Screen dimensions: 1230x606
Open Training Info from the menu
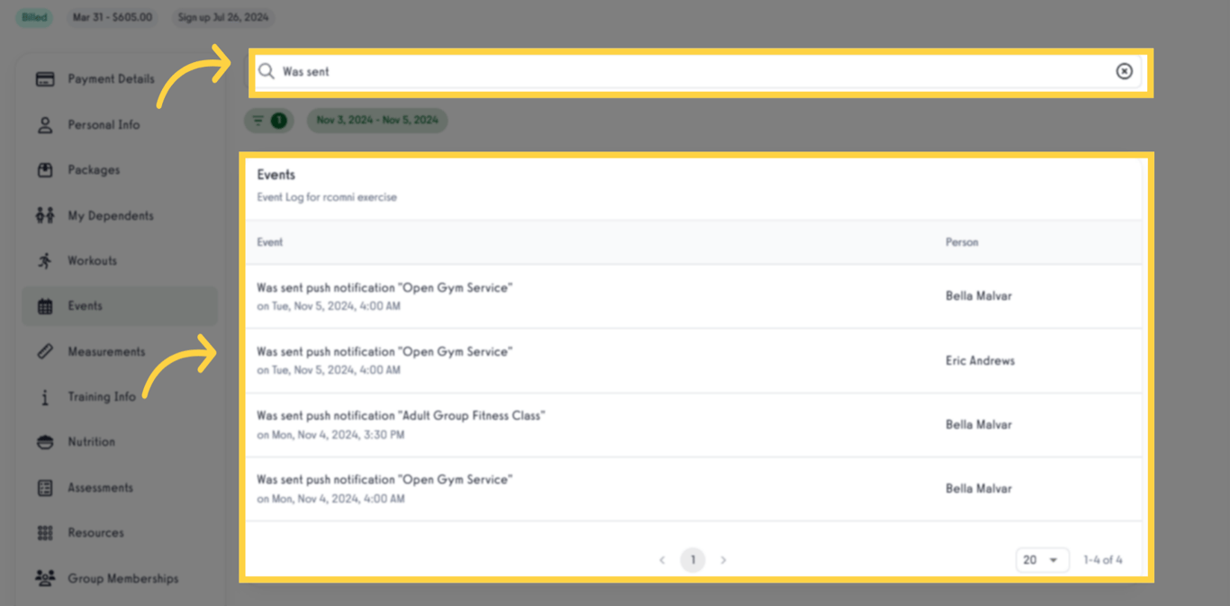(102, 396)
